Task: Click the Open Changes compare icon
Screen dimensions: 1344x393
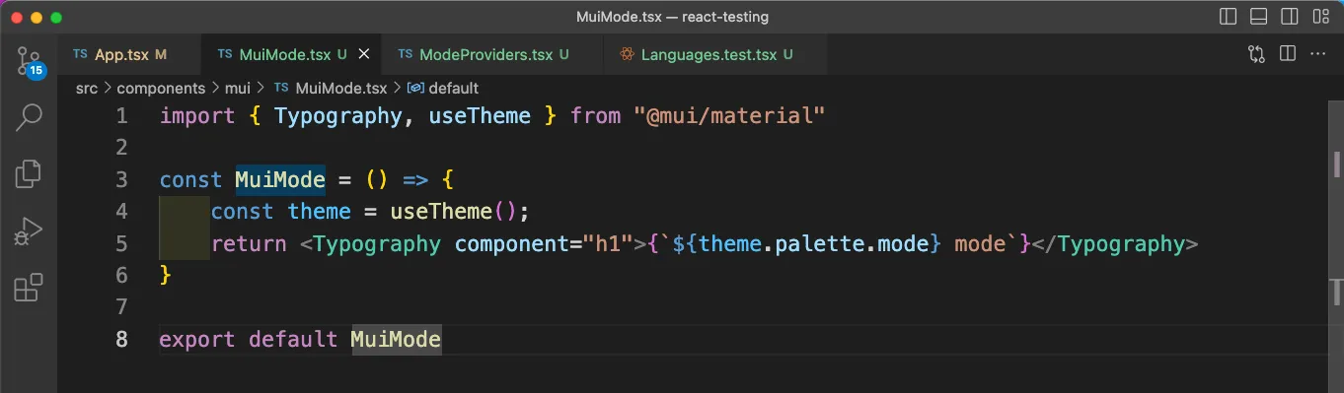Action: tap(1256, 54)
